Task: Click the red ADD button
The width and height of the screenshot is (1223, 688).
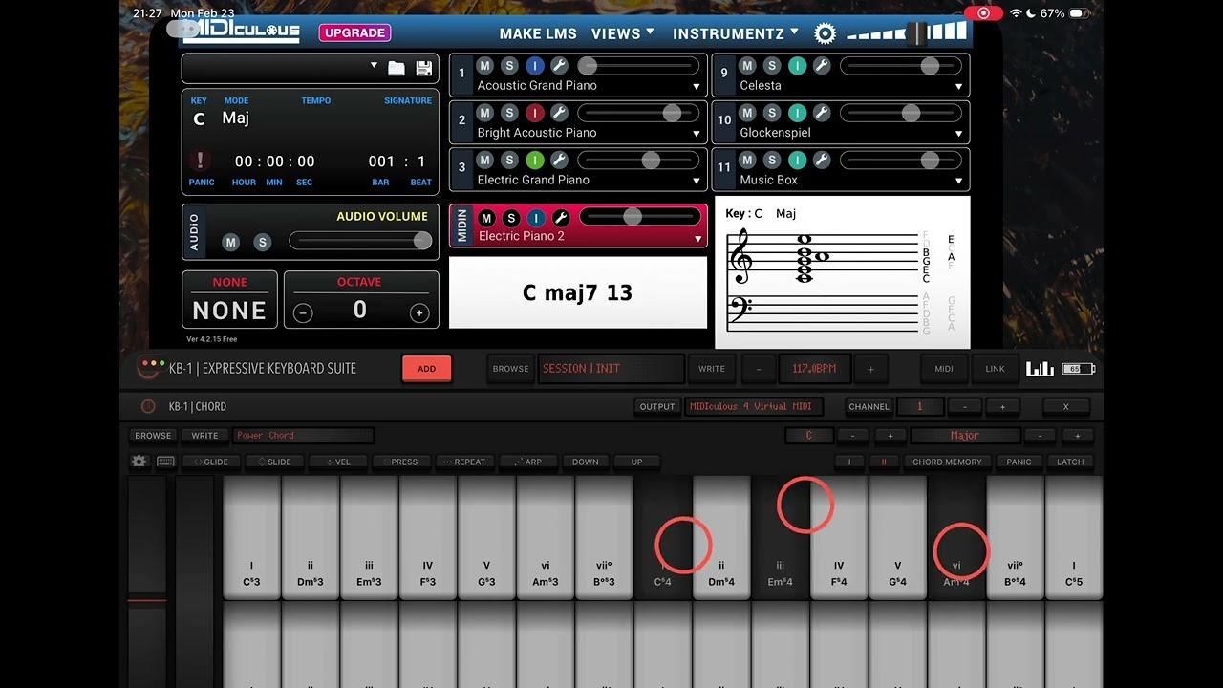Action: (426, 369)
